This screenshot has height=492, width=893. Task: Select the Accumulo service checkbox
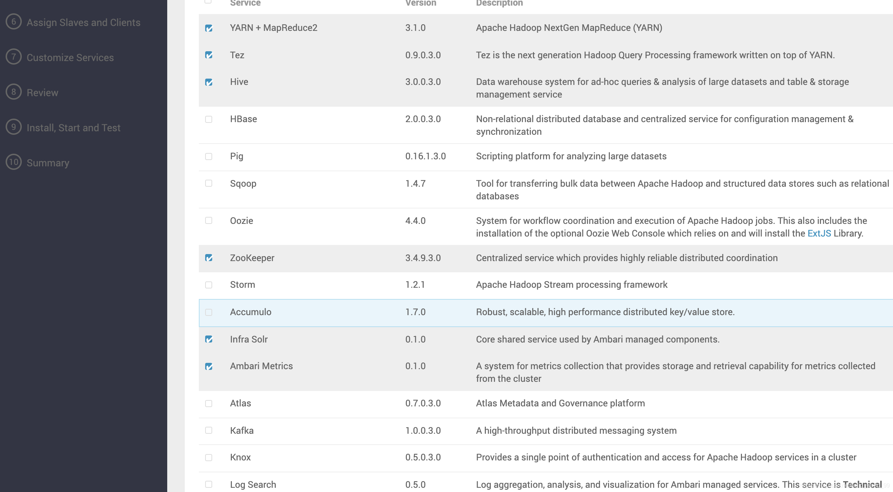pos(209,312)
